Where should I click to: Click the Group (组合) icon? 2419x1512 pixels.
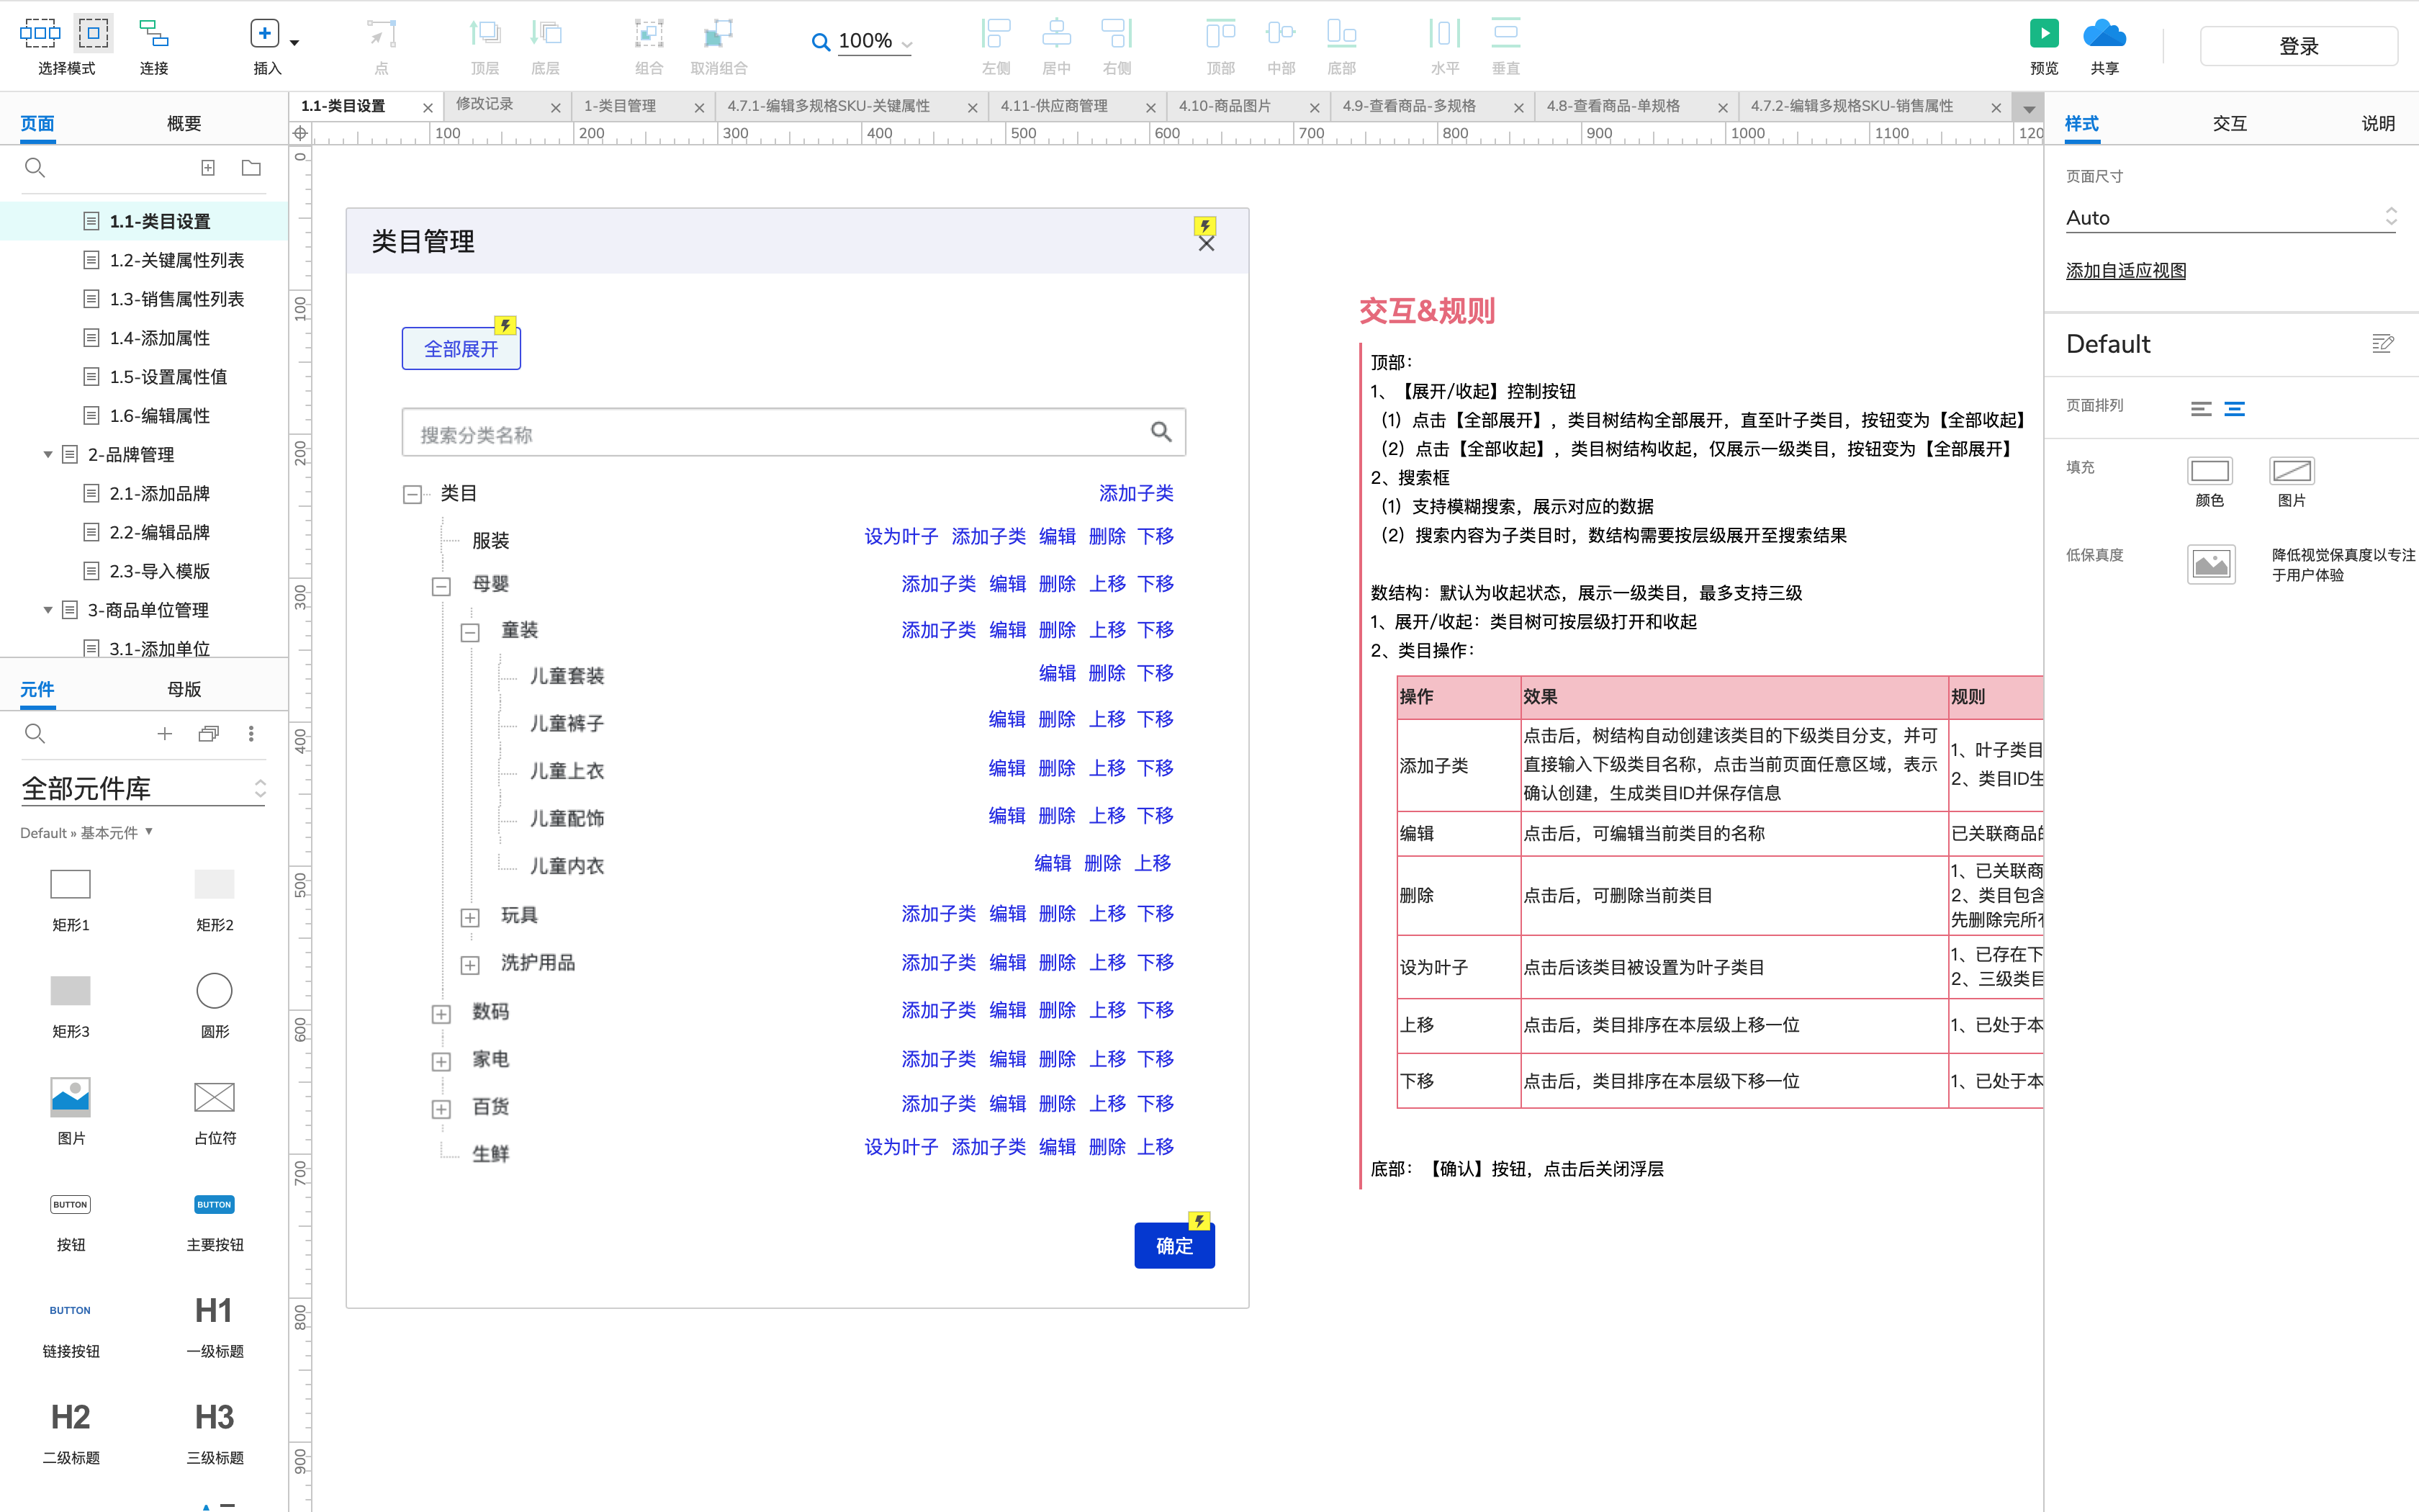coord(649,34)
